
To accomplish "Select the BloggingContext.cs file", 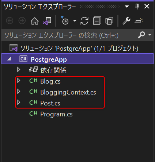I will (68, 92).
